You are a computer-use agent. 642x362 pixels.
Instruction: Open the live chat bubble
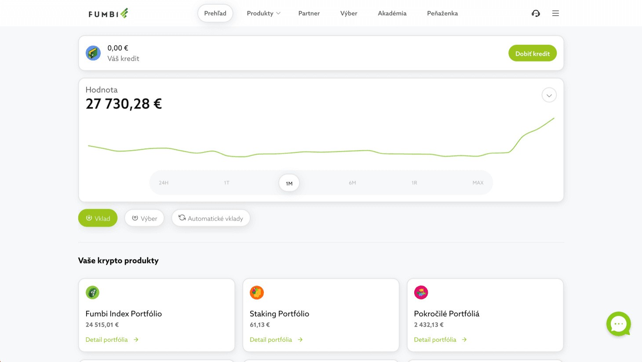619,324
